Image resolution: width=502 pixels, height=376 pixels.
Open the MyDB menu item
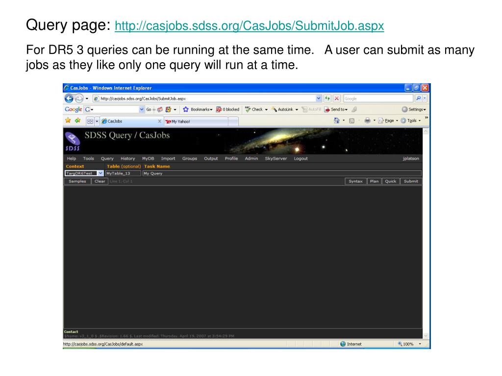(148, 159)
